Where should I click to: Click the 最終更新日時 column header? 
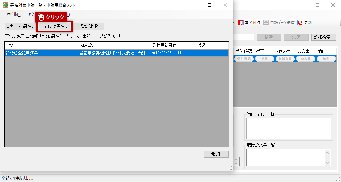[173, 45]
